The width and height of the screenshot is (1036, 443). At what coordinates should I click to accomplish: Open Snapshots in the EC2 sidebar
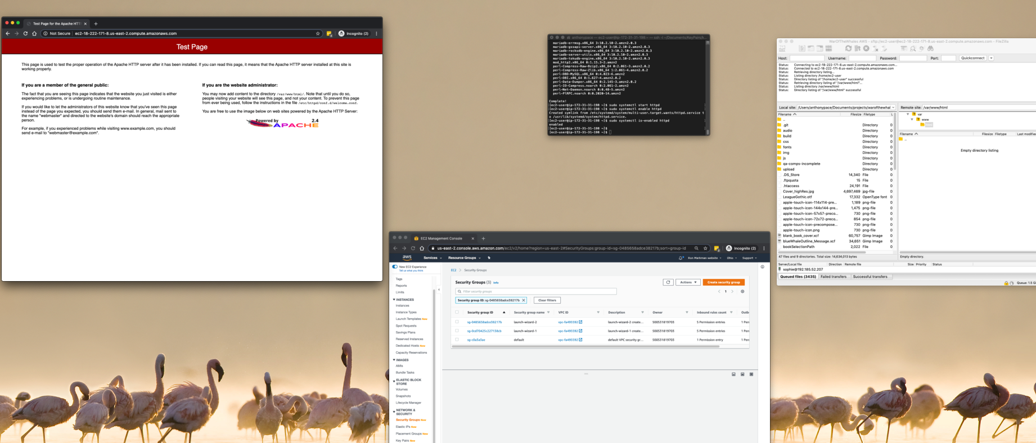click(403, 396)
